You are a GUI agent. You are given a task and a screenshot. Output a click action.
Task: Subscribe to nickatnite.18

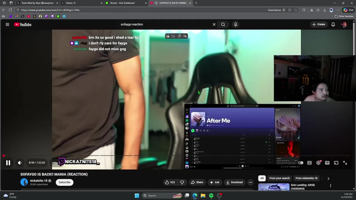click(x=65, y=182)
